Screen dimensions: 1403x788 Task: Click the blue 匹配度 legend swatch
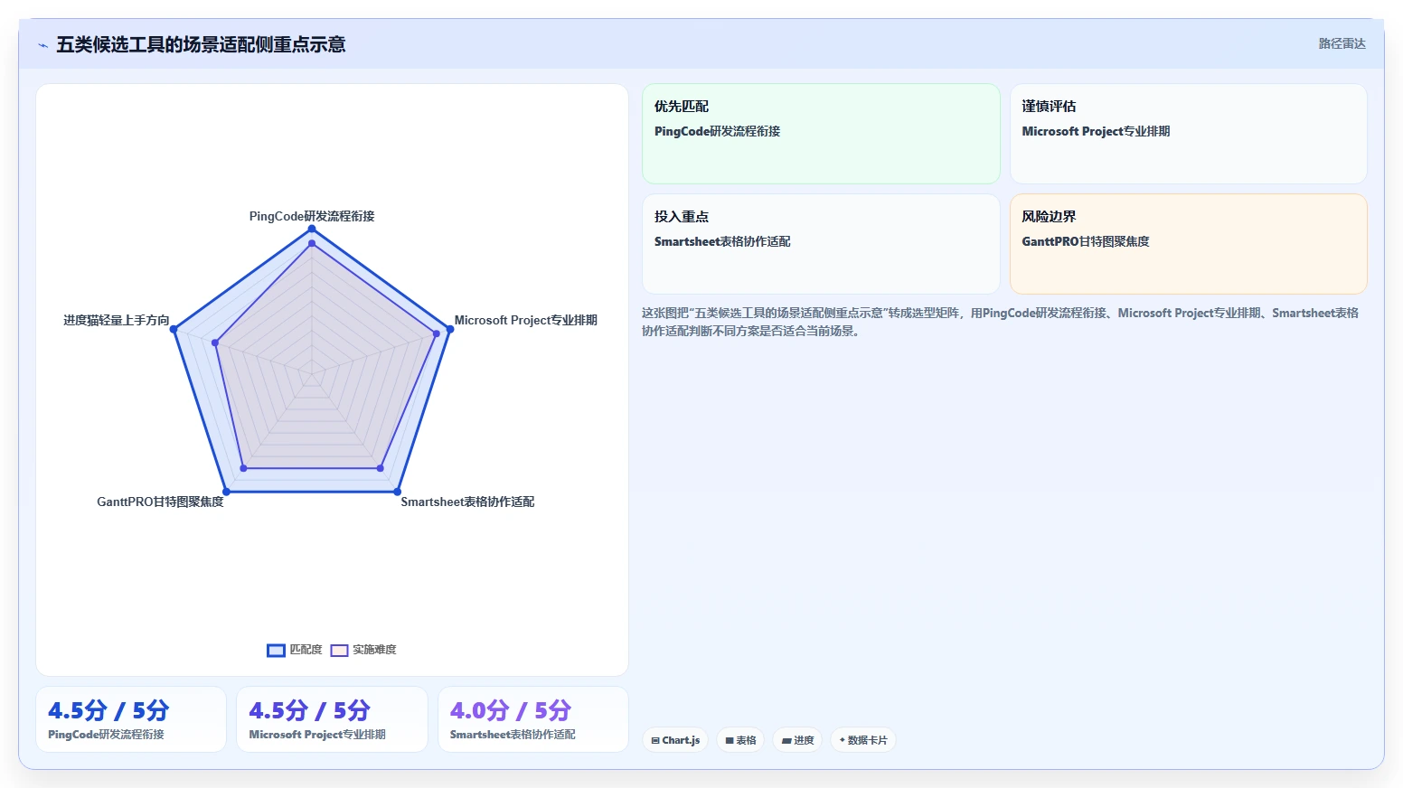tap(276, 651)
